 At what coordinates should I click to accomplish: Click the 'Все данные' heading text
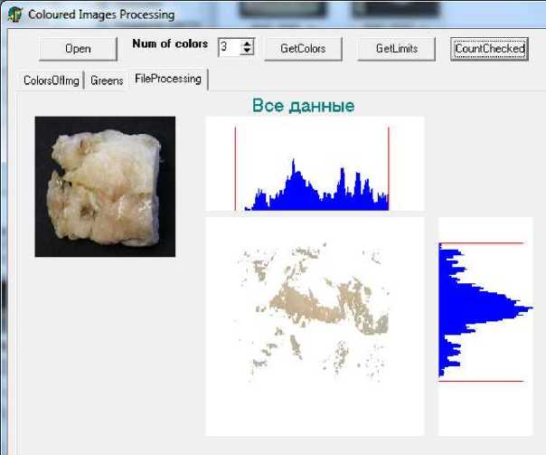pos(304,105)
